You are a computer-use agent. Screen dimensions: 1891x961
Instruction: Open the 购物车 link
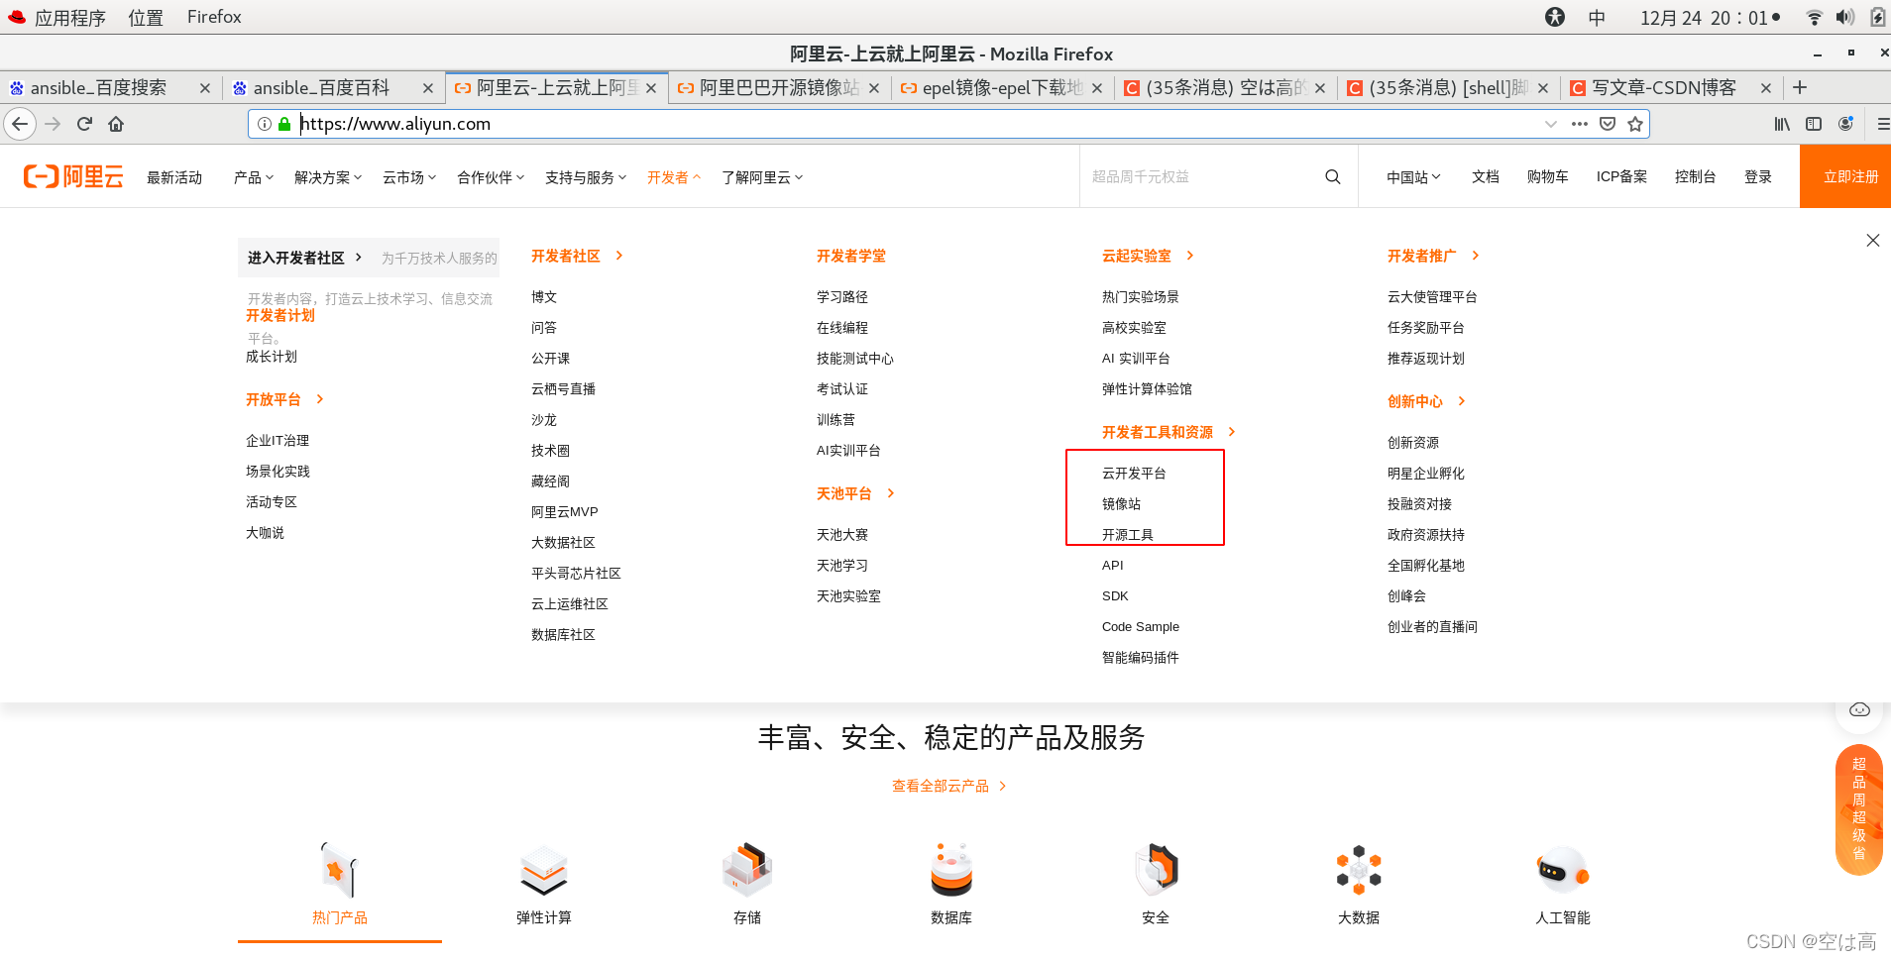pyautogui.click(x=1547, y=176)
